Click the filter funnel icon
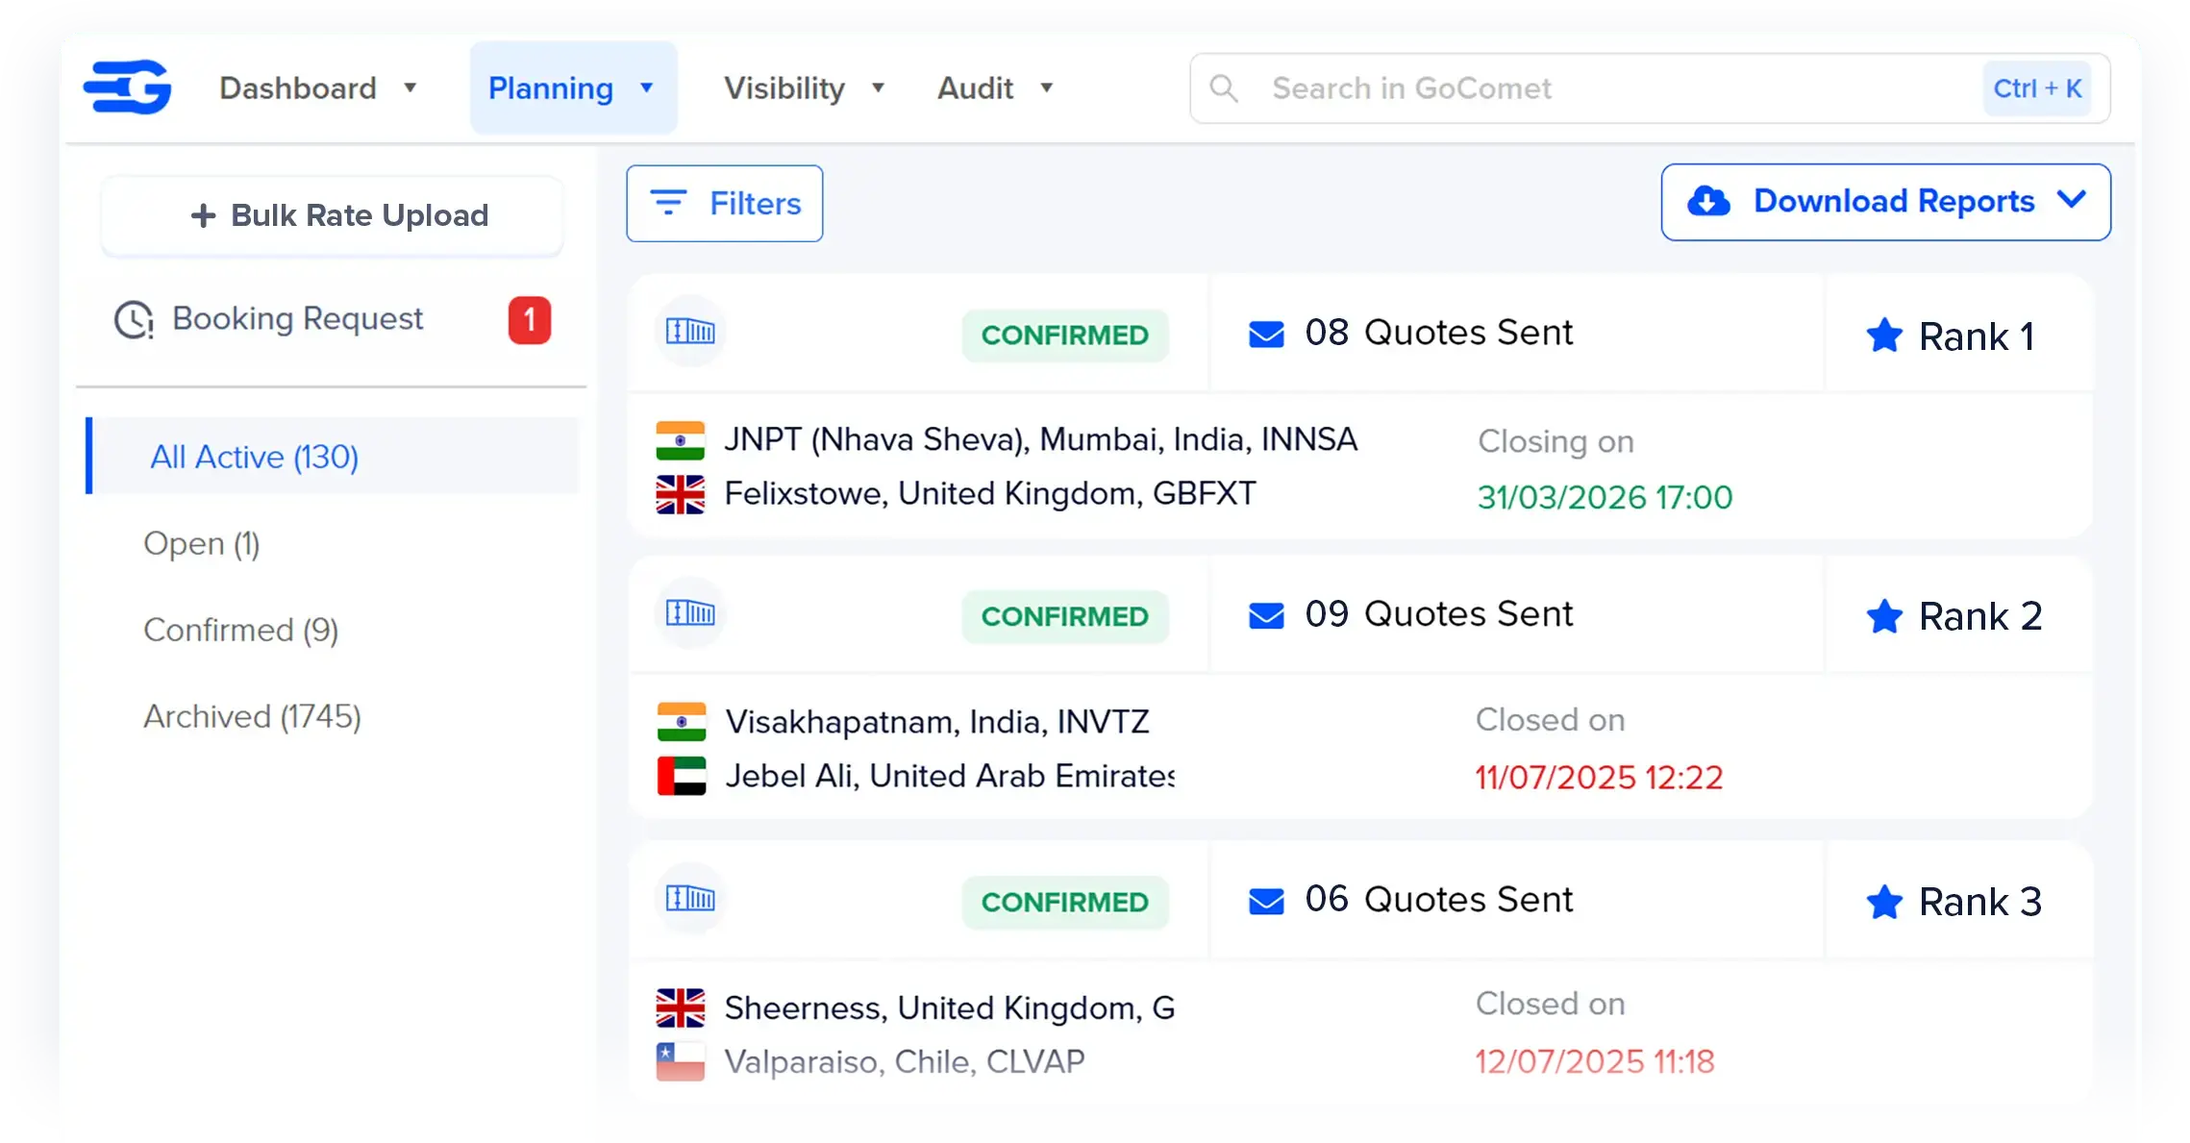 670,203
